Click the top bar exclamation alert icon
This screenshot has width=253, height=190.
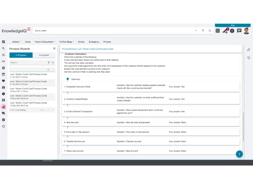(232, 31)
